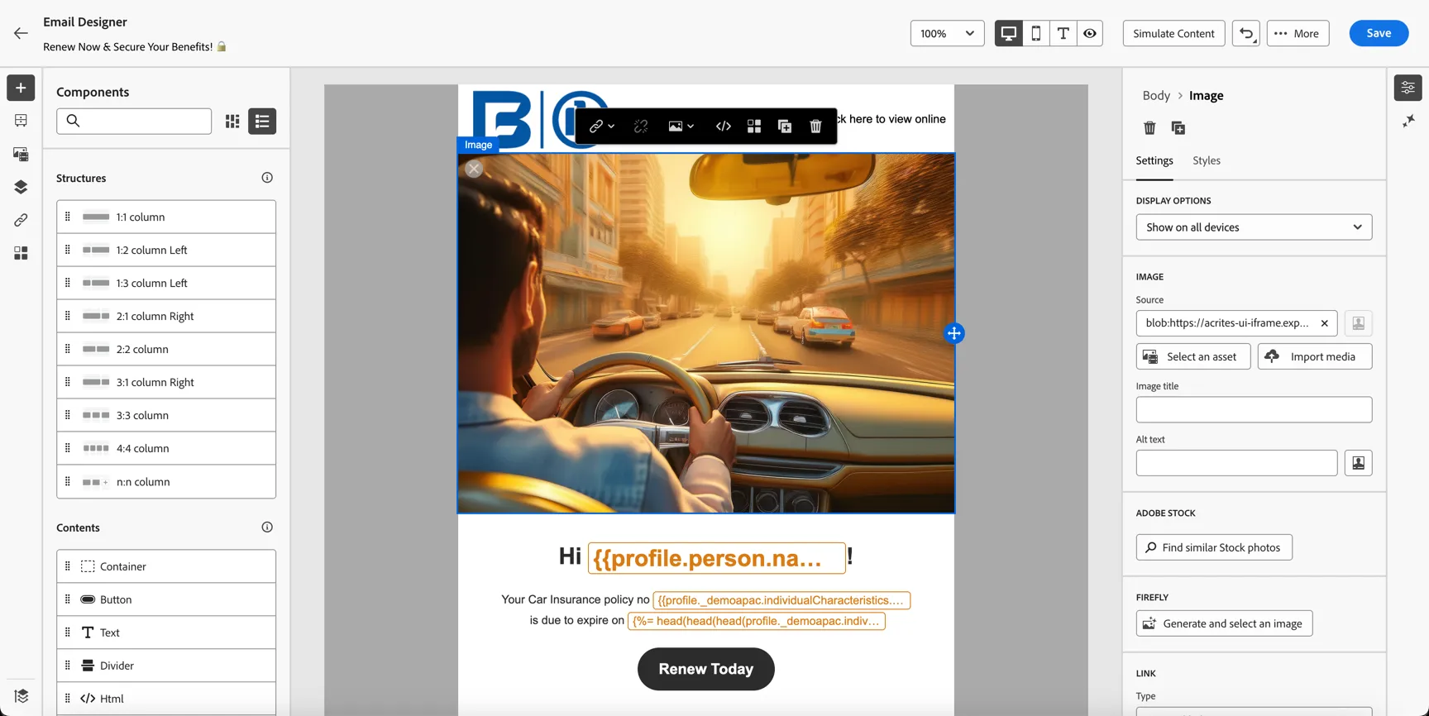
Task: Open the links icon in left rail
Action: point(21,220)
